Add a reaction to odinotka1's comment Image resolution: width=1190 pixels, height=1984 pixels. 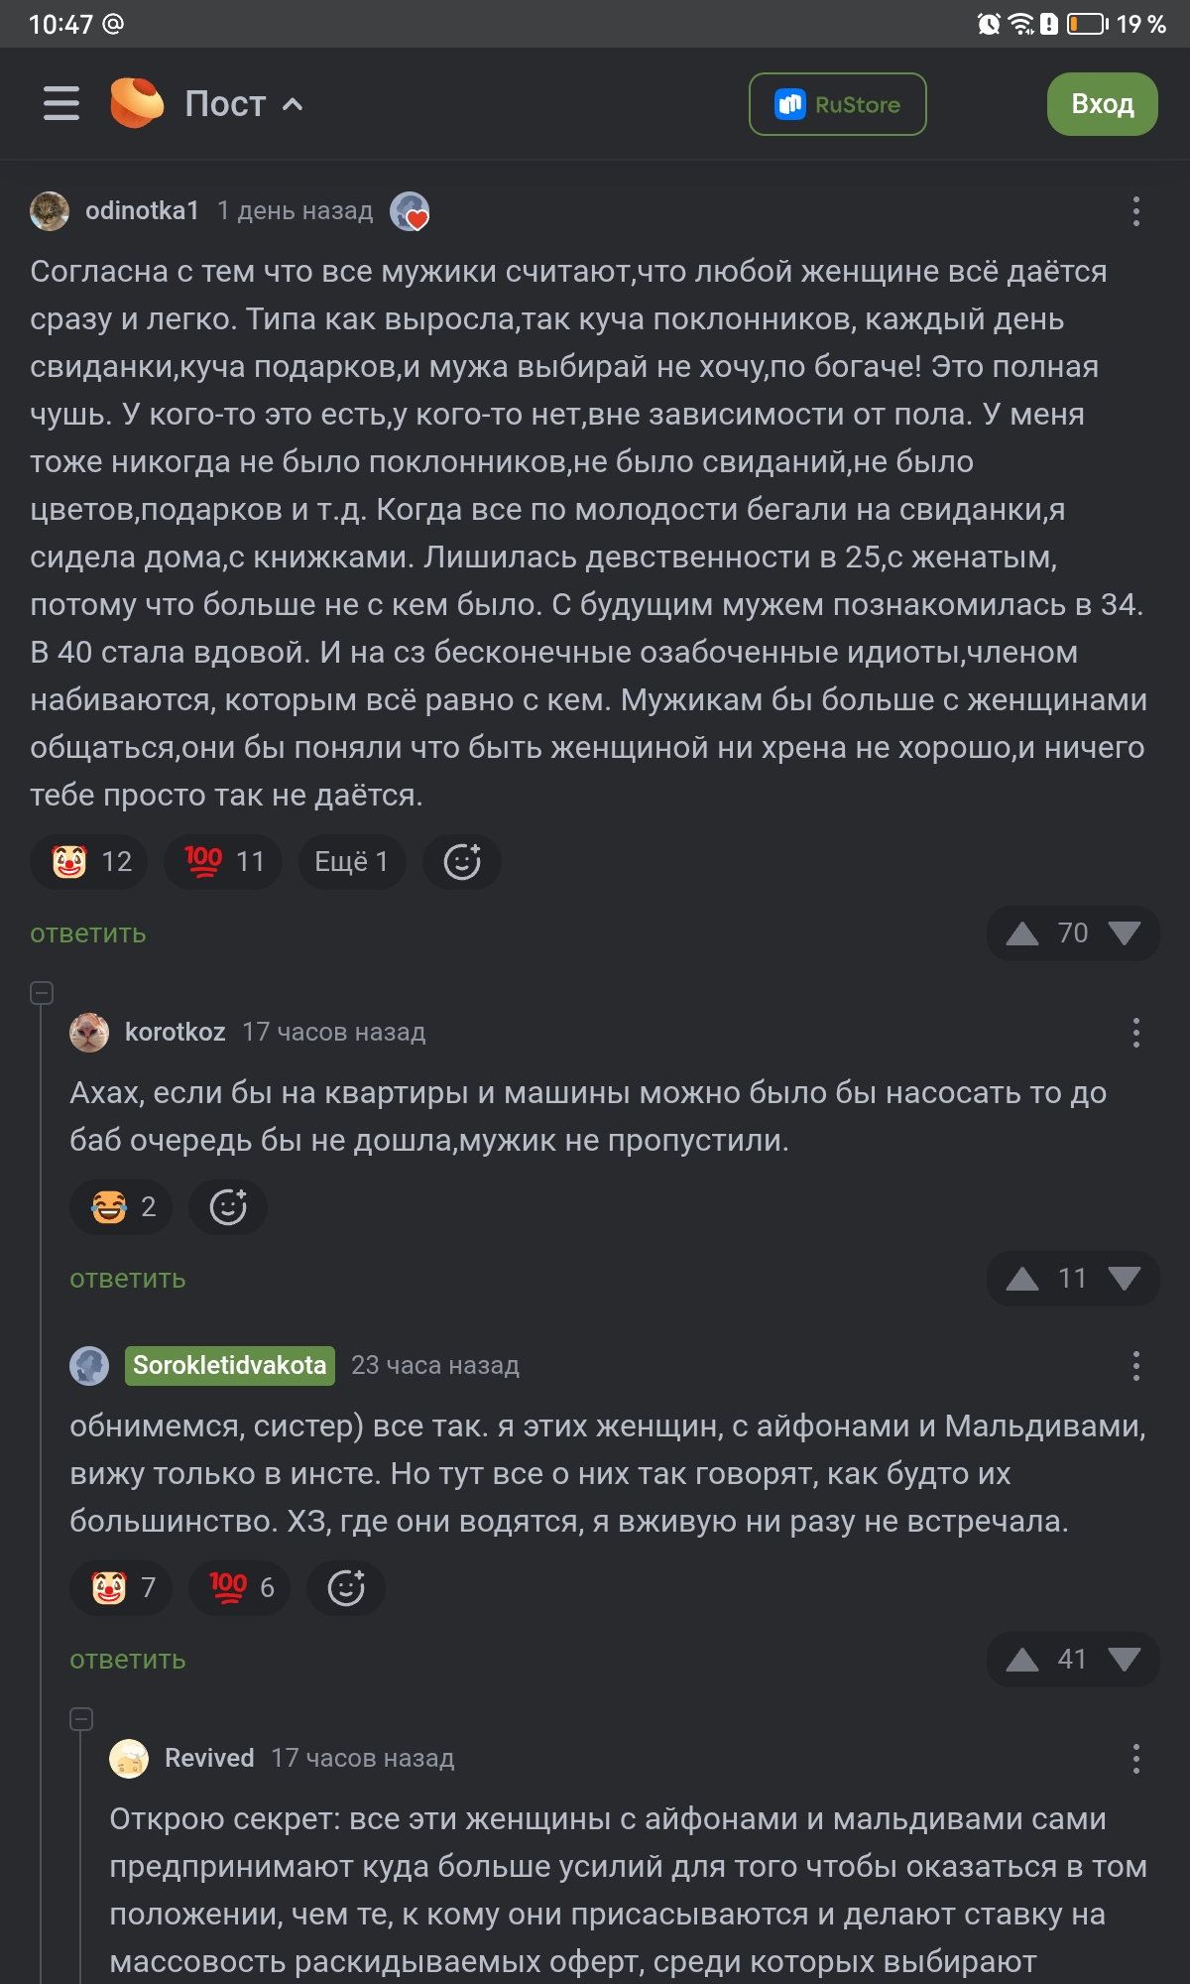(x=462, y=861)
